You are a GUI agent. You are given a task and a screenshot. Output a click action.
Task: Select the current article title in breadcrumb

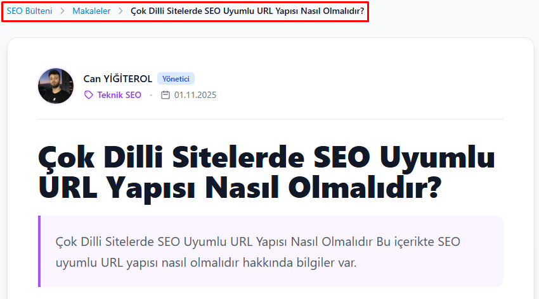click(247, 11)
